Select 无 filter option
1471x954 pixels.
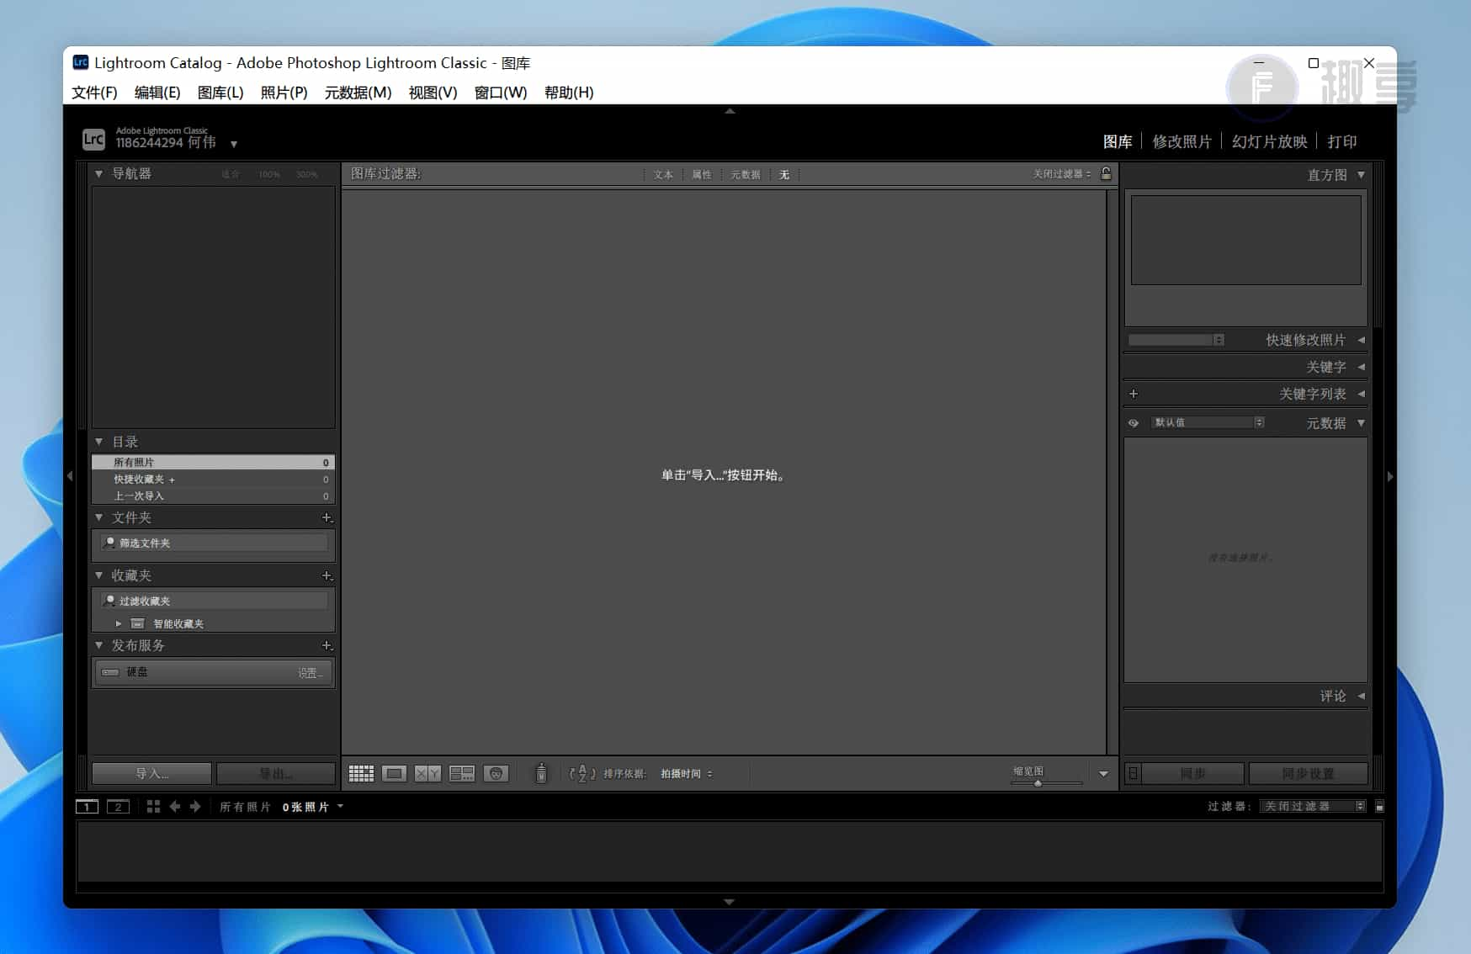pyautogui.click(x=784, y=175)
